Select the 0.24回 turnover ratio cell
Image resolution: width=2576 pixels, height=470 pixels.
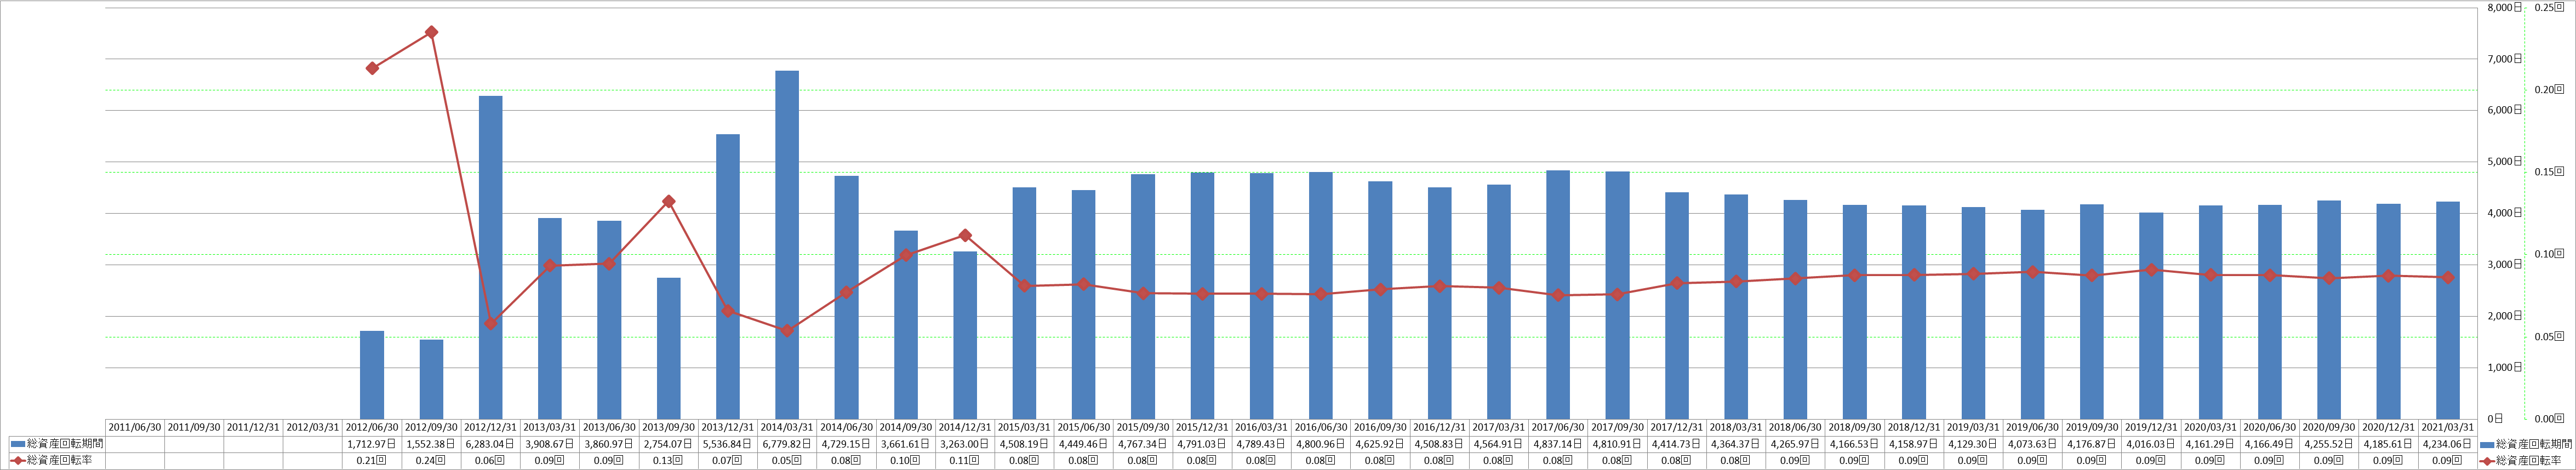tap(431, 460)
